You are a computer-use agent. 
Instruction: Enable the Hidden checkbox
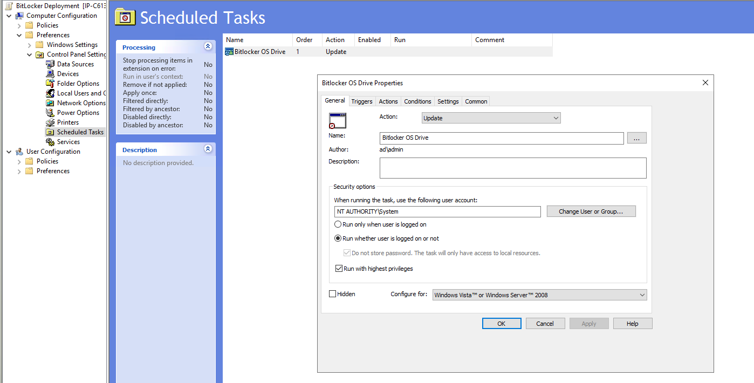click(332, 294)
